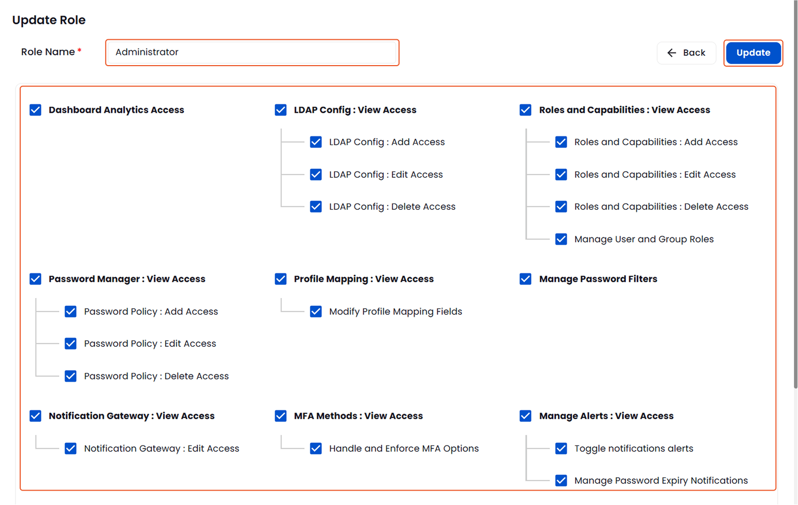The image size is (798, 505).
Task: Toggle Handle and Enforce MFA Options
Action: [x=316, y=448]
